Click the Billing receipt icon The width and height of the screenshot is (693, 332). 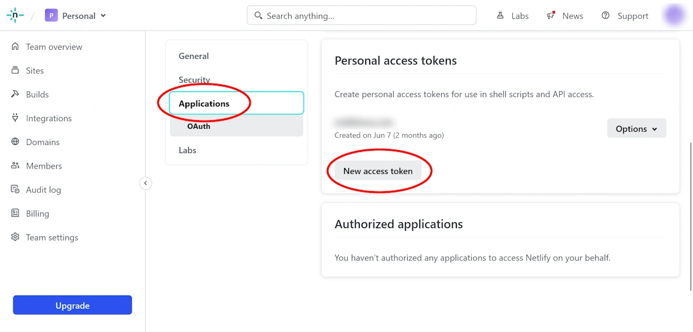15,213
